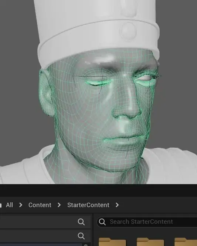Open the first folder thumbnail in StarterContent
This screenshot has width=197, height=246.
click(112, 242)
